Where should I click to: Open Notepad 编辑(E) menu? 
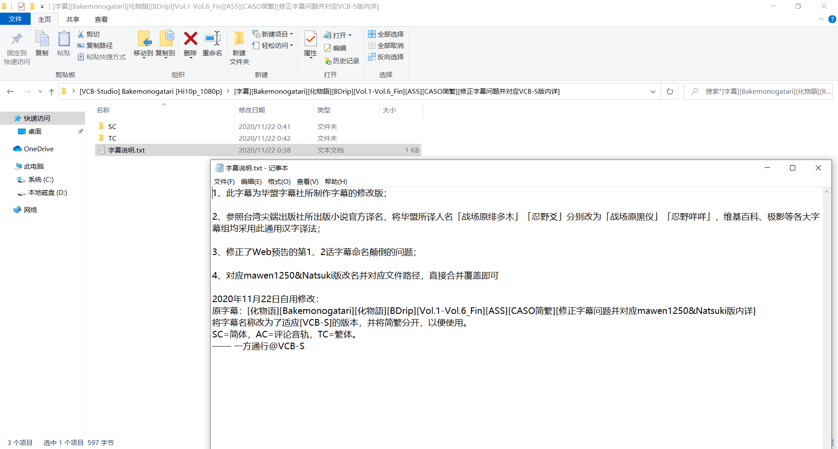pyautogui.click(x=251, y=181)
